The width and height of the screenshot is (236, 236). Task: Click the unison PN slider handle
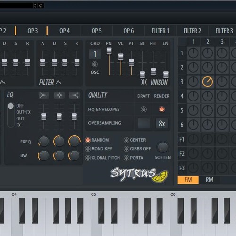(109, 51)
